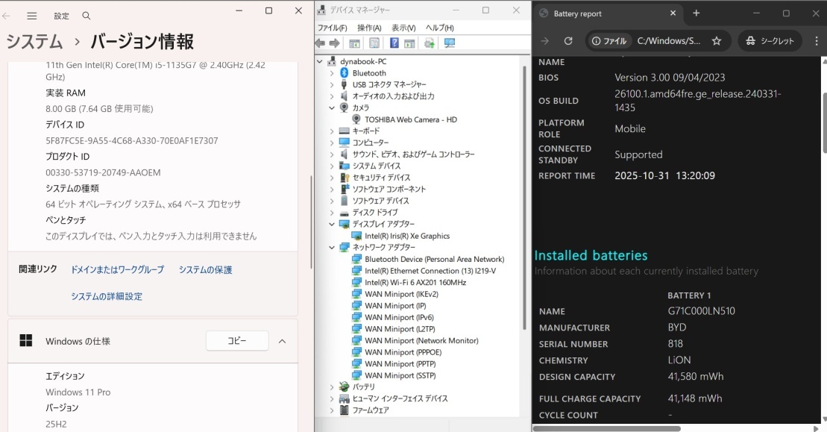827x432 pixels.
Task: Collapse the カメラ category
Action: 332,107
